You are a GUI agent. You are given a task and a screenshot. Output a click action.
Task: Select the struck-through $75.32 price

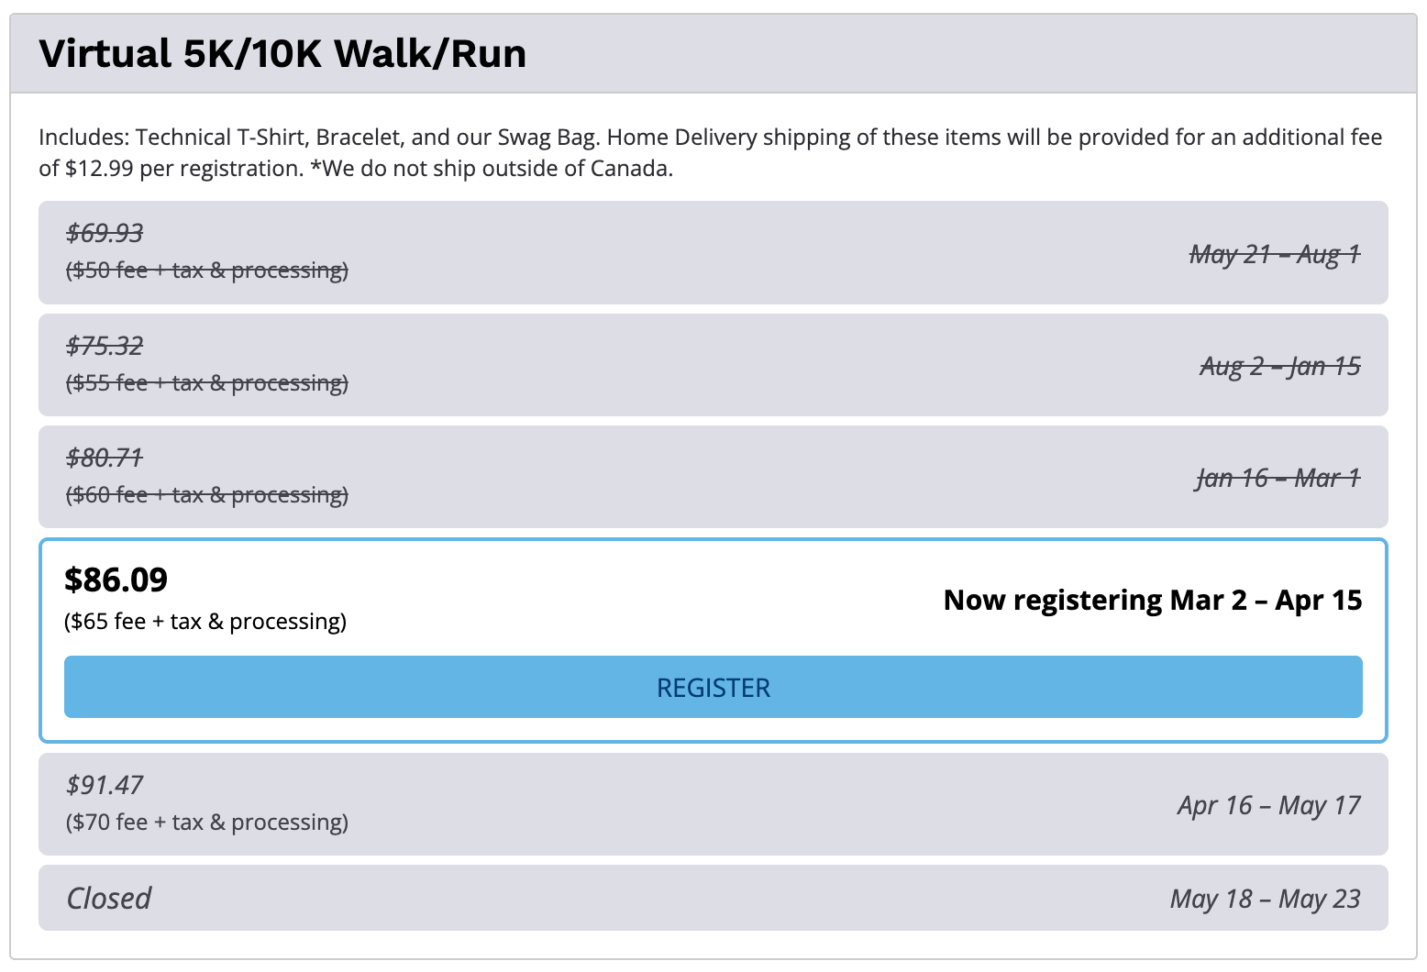point(105,346)
